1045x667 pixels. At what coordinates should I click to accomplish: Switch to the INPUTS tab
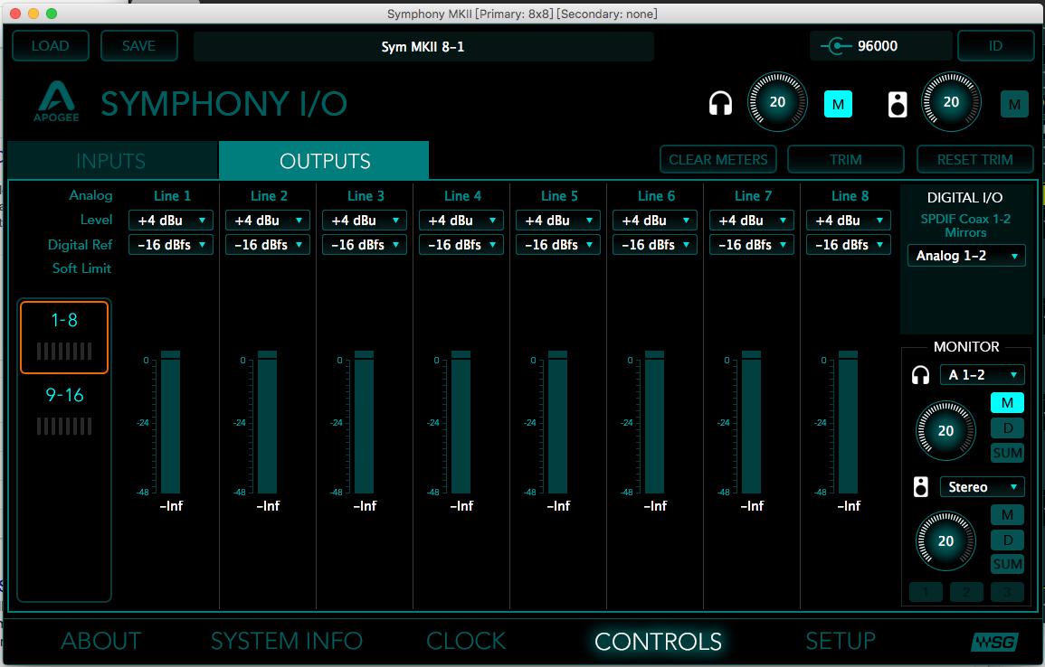click(111, 161)
